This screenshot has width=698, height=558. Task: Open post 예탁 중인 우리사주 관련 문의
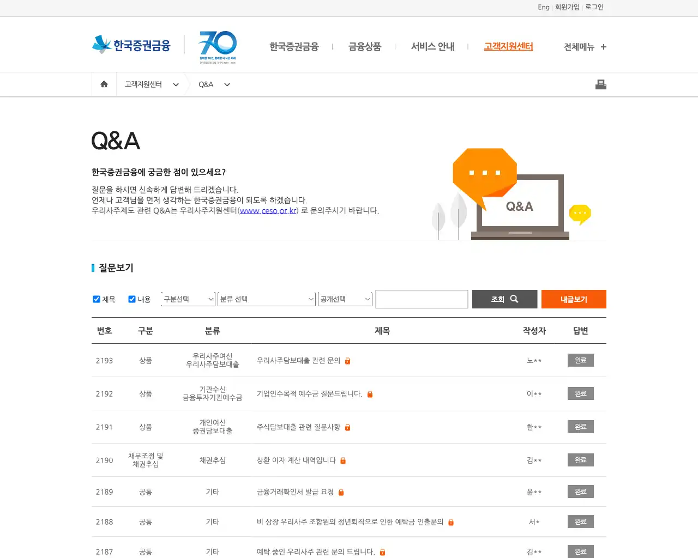tap(316, 552)
